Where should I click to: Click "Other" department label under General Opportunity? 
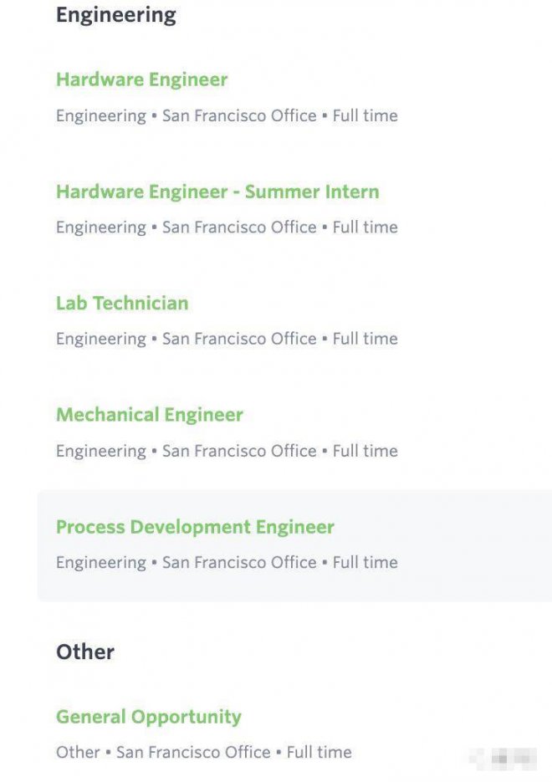click(x=78, y=752)
